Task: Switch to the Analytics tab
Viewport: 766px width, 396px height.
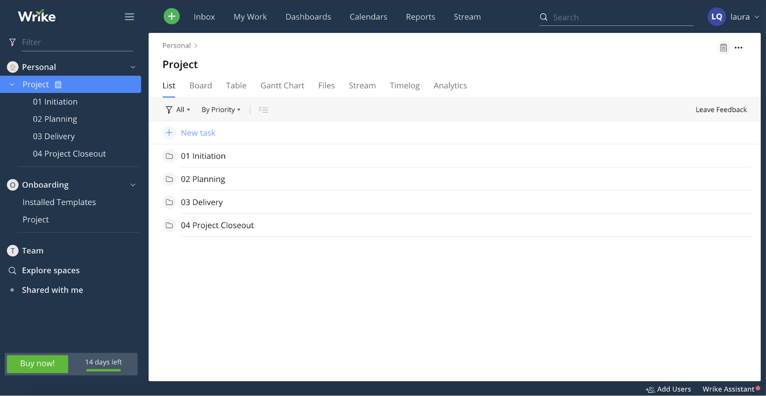Action: tap(450, 86)
